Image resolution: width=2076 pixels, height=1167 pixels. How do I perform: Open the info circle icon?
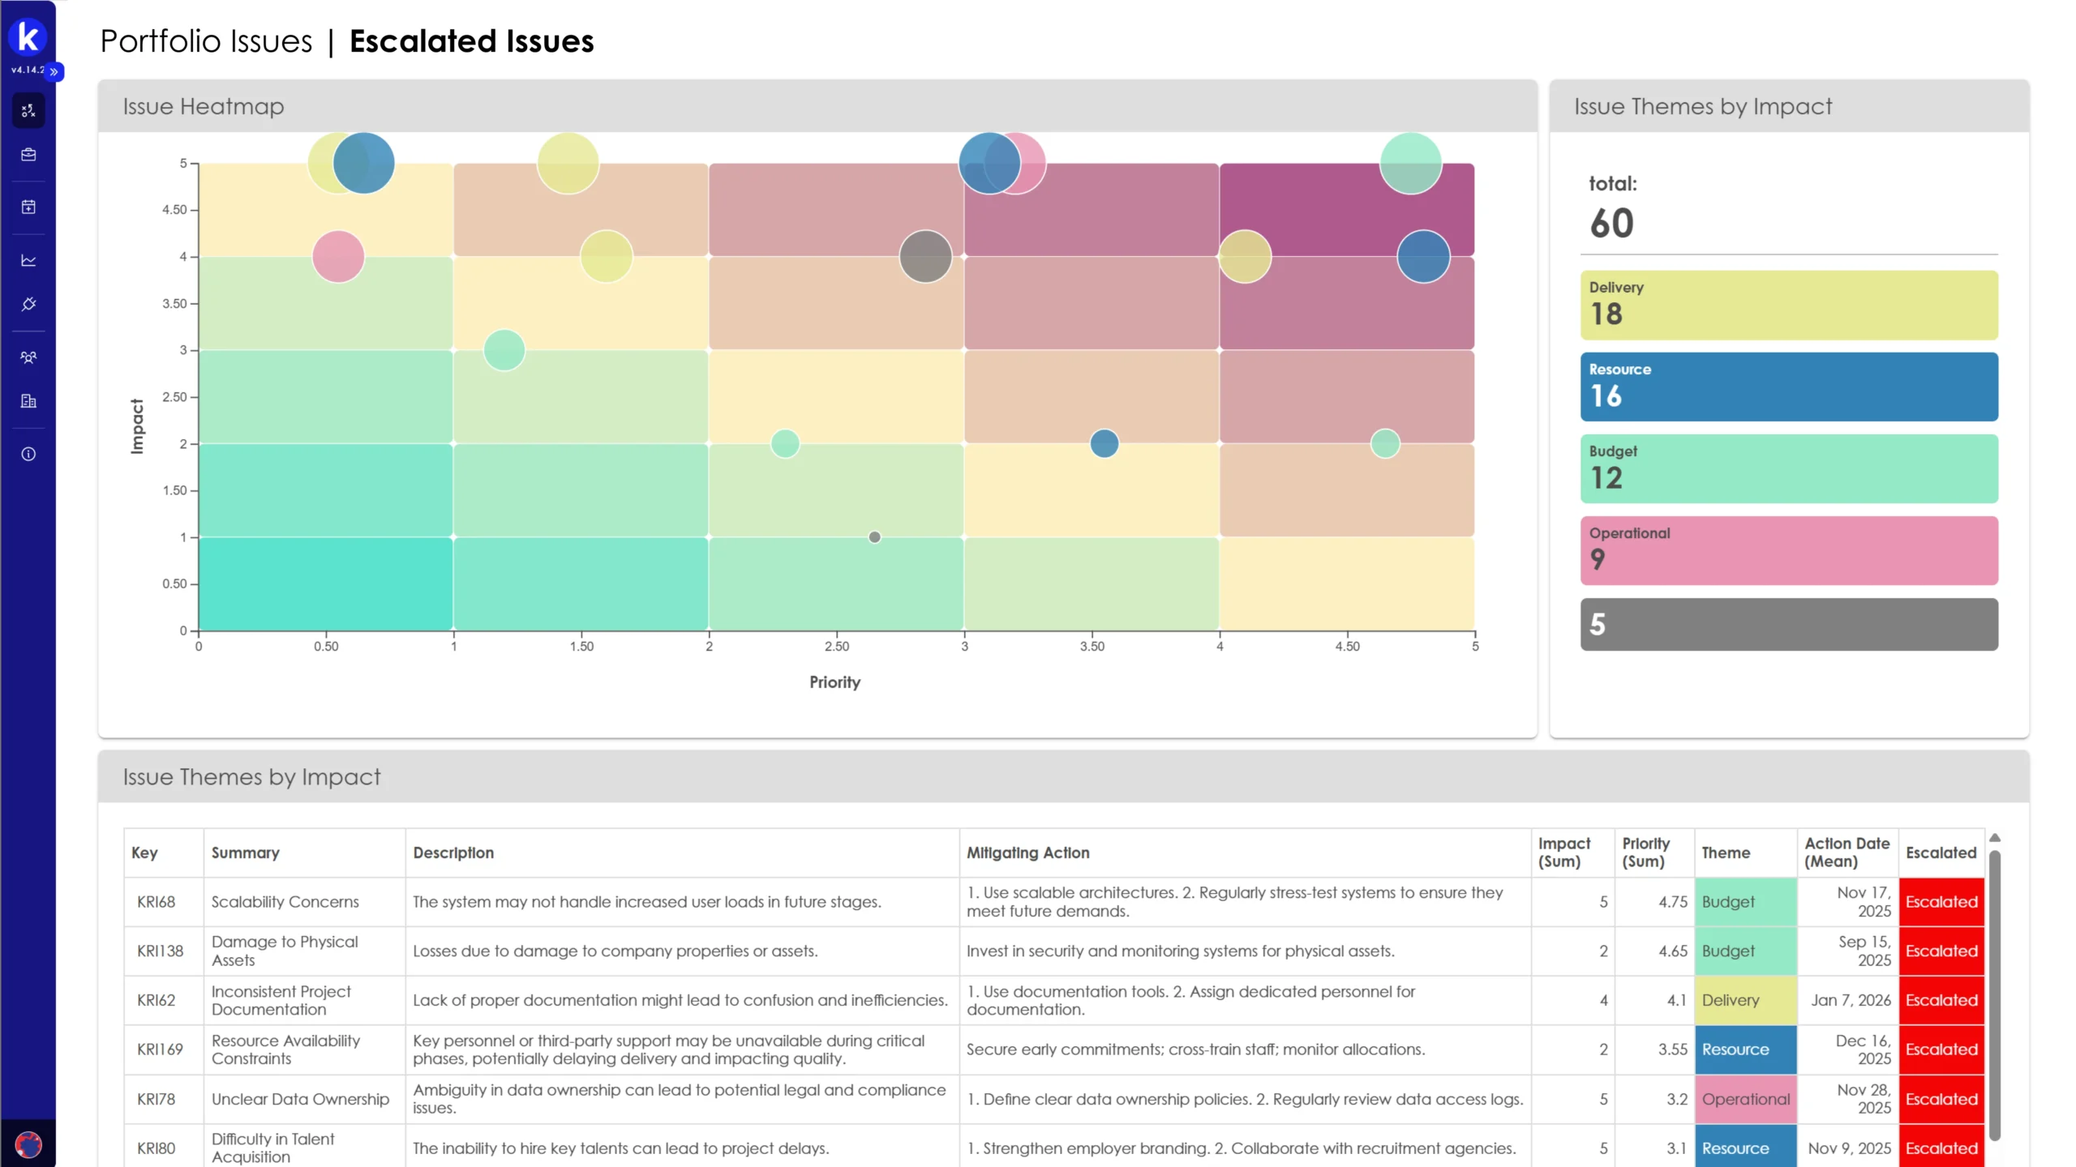click(28, 454)
